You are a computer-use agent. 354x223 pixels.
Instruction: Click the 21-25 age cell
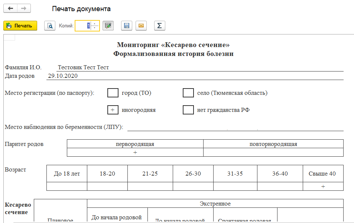150,174
